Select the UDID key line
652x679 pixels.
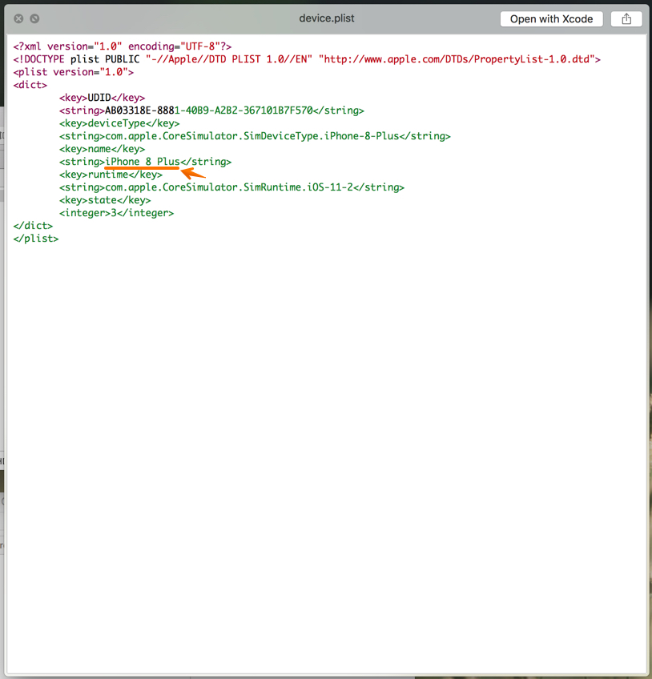102,98
